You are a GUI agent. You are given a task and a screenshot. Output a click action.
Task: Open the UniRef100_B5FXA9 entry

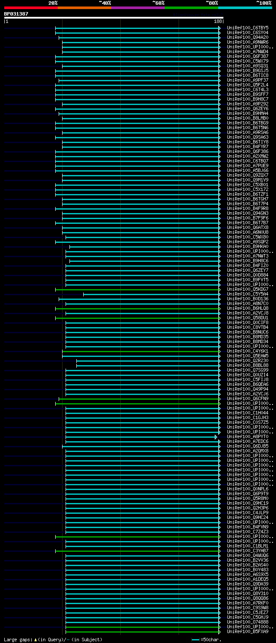click(x=248, y=632)
